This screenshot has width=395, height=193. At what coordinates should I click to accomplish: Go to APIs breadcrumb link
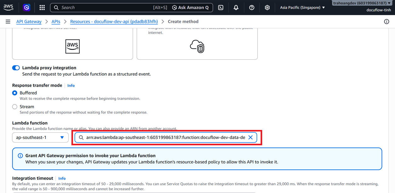[56, 21]
